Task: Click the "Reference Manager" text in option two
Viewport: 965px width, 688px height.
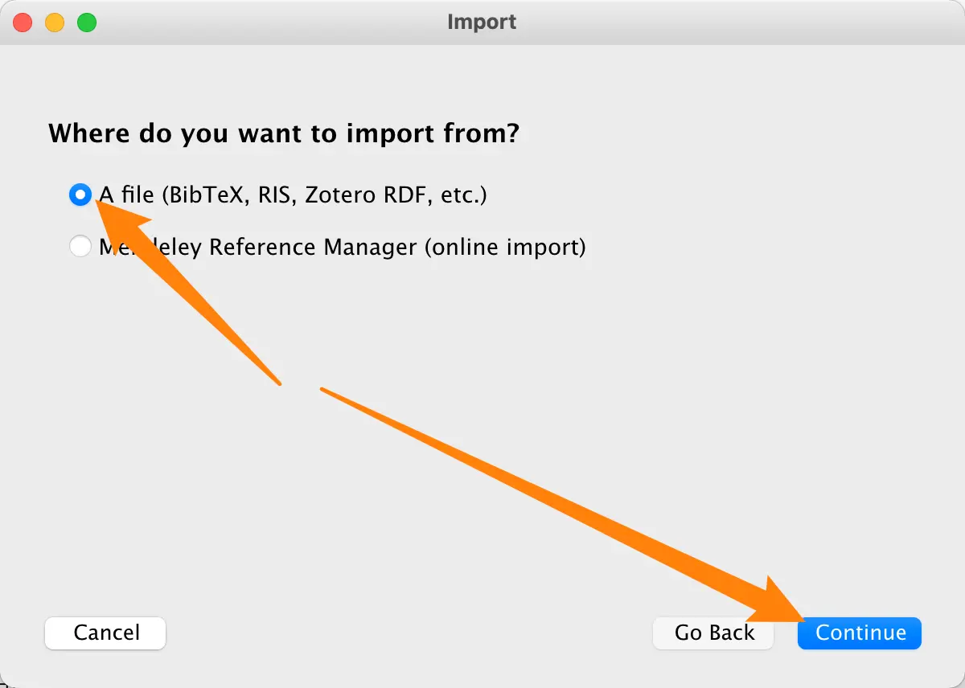Action: pyautogui.click(x=314, y=247)
